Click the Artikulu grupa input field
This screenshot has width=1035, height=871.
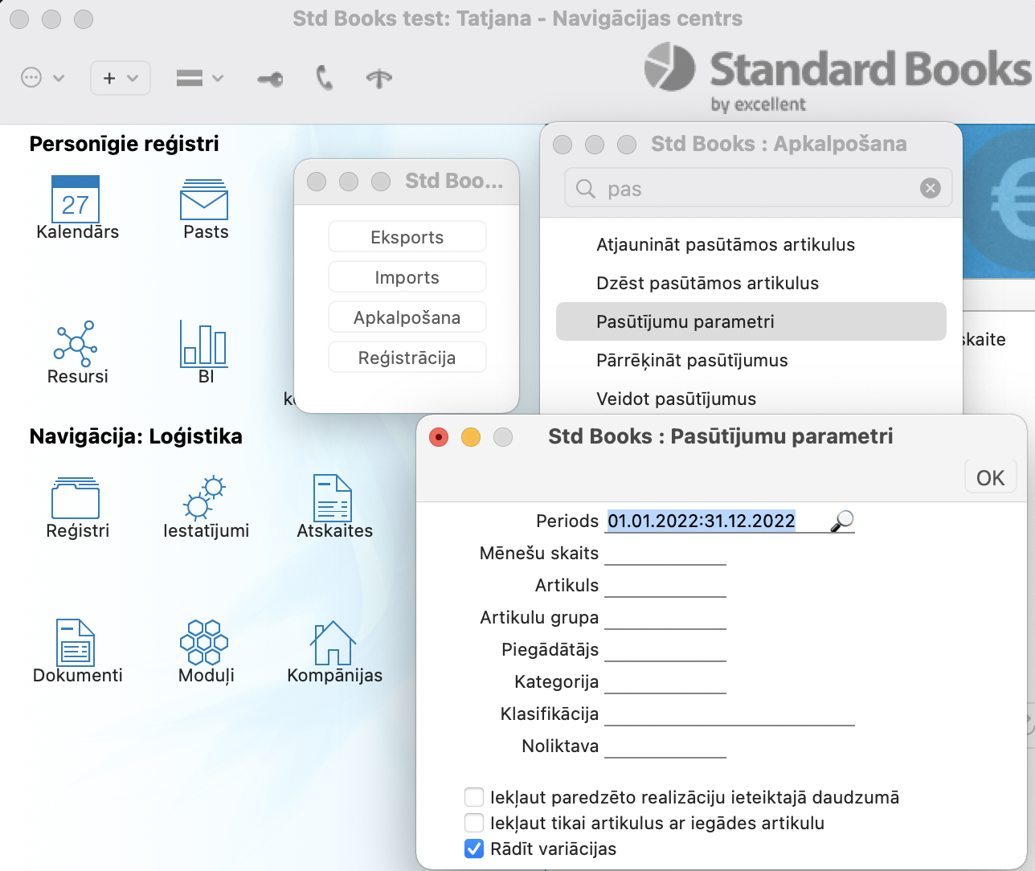(665, 617)
